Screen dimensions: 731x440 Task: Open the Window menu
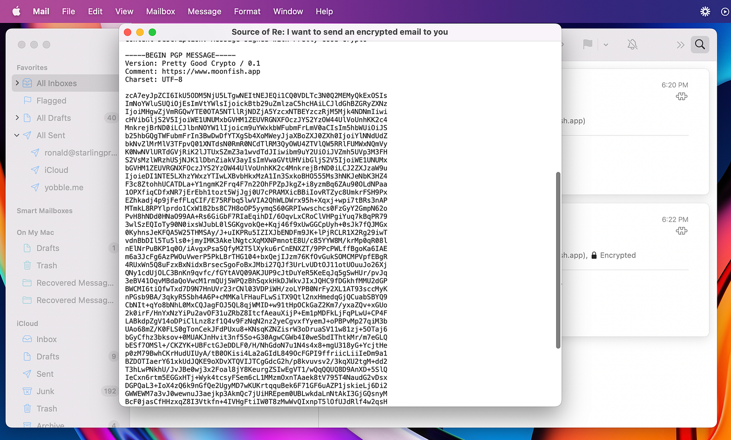click(288, 11)
